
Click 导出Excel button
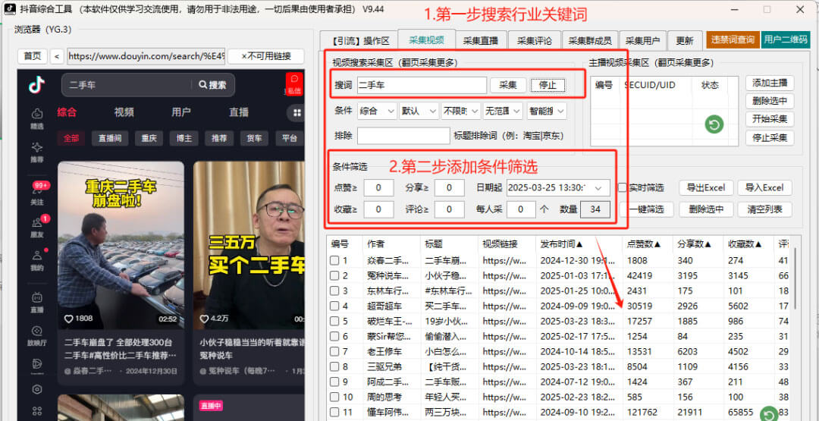coord(706,188)
